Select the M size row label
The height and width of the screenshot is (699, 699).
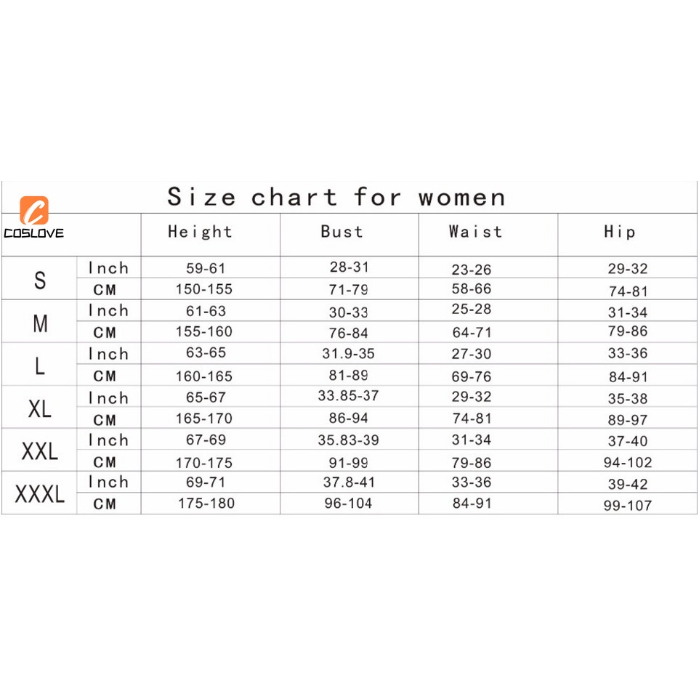[x=40, y=323]
